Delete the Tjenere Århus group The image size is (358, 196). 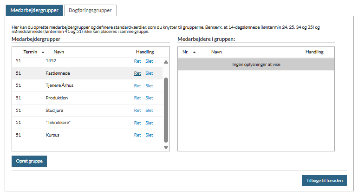(150, 85)
